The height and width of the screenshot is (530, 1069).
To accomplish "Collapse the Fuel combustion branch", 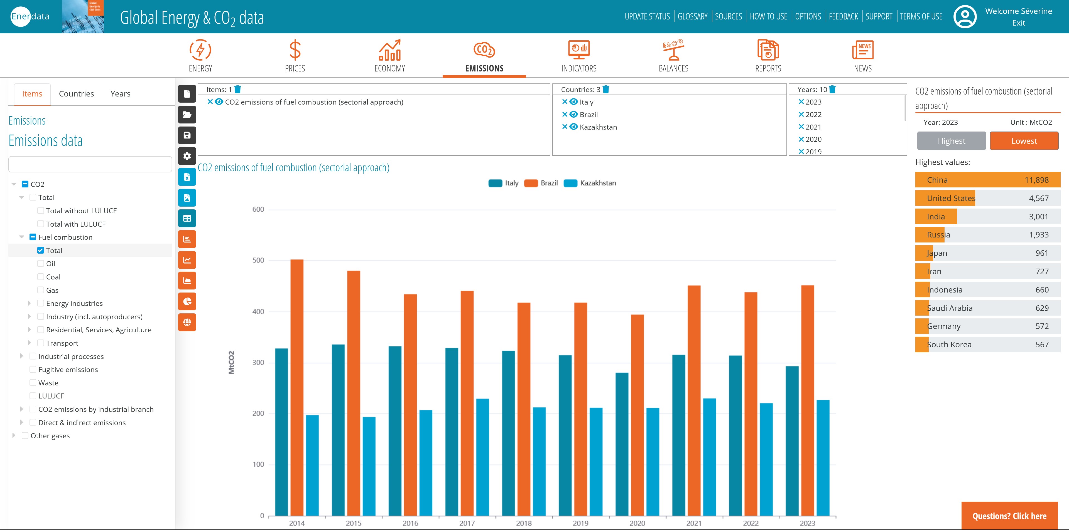I will pyautogui.click(x=22, y=237).
